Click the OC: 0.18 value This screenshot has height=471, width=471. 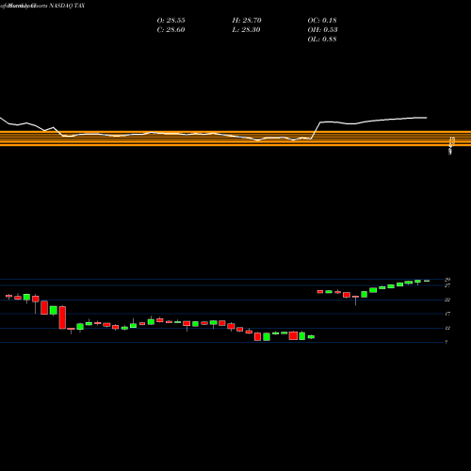pos(322,21)
